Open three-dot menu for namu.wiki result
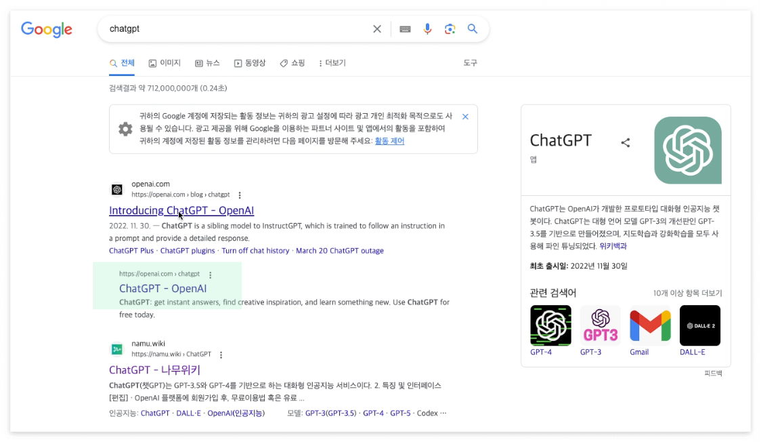 click(221, 355)
